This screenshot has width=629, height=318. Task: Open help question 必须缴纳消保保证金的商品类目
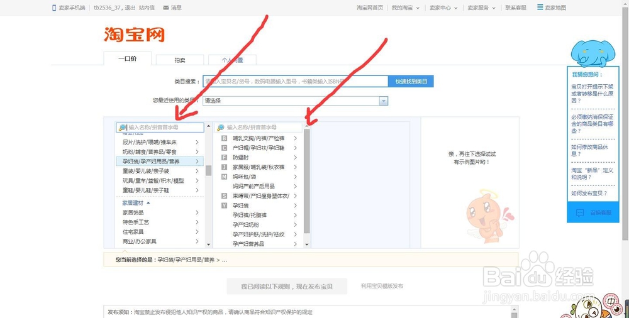[593, 124]
